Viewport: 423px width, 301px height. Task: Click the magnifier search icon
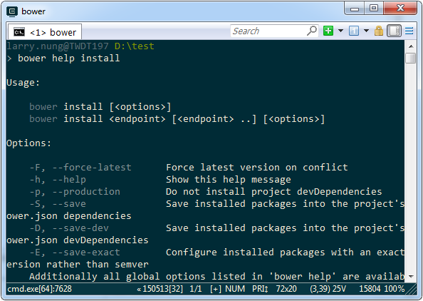click(x=312, y=31)
